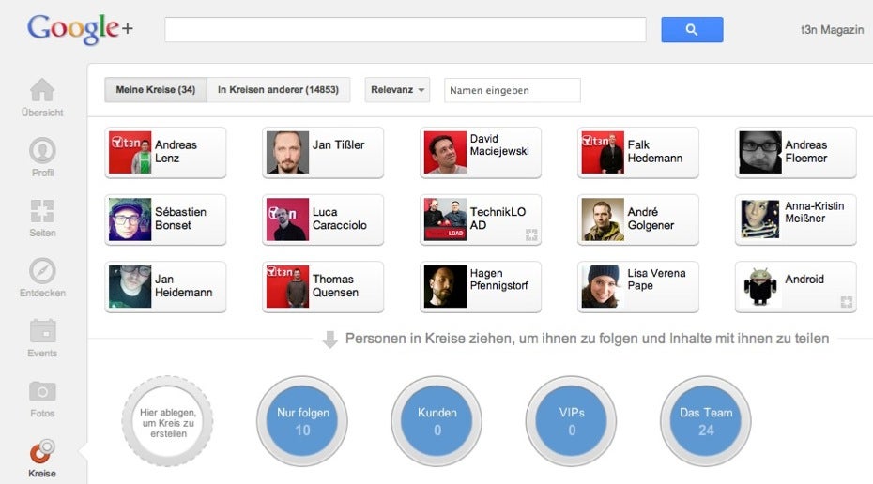Select David Maciejewski avatar thumbnail
The width and height of the screenshot is (873, 484).
point(445,153)
